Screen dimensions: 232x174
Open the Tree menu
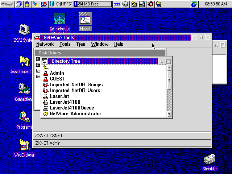coord(81,44)
